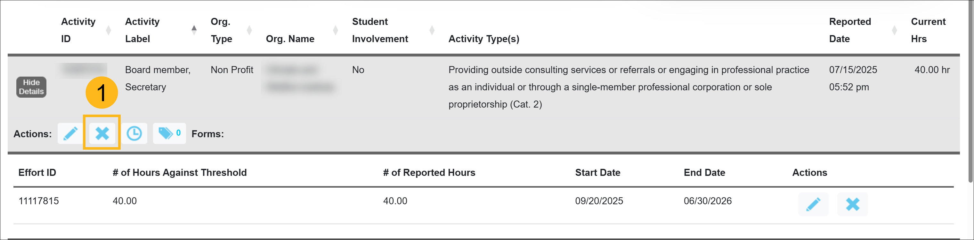Click the Hide Details button
The image size is (974, 240).
[31, 87]
